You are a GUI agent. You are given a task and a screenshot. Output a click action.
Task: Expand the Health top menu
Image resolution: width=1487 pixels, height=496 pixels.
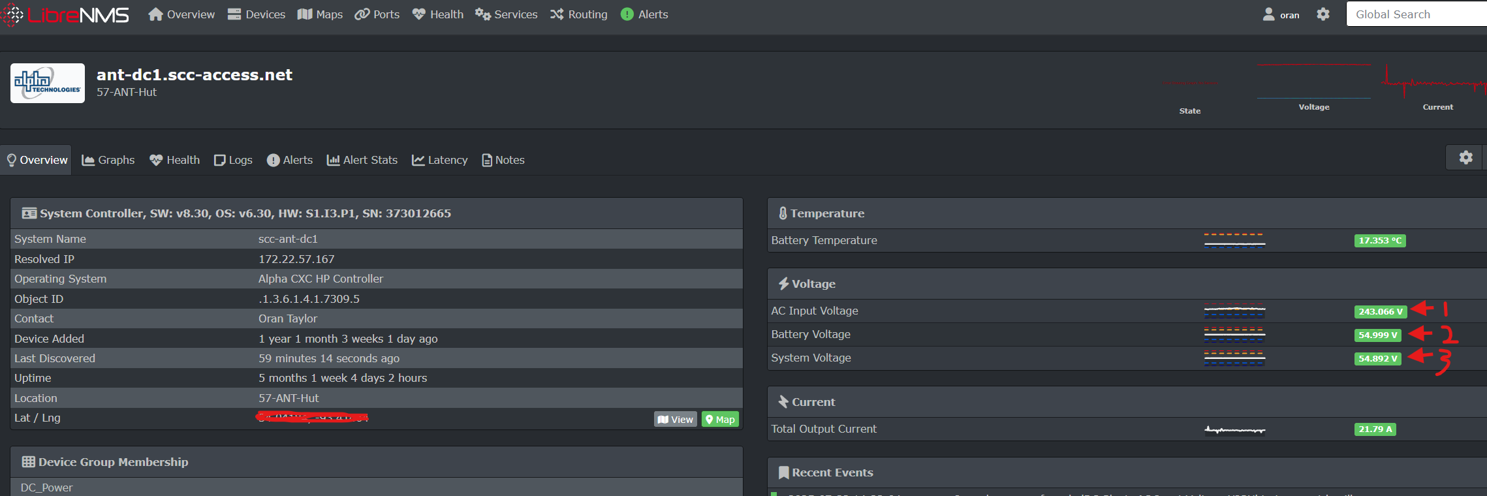438,14
